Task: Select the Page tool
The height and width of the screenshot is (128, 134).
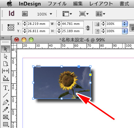Action: [x=6, y=64]
